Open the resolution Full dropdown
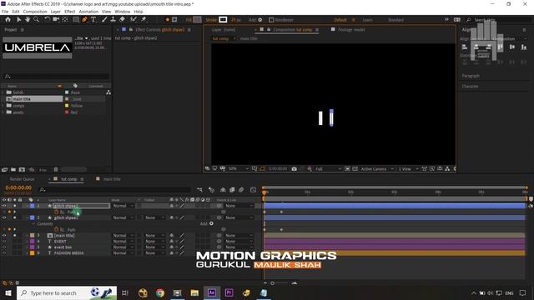The width and height of the screenshot is (534, 300). coord(328,168)
